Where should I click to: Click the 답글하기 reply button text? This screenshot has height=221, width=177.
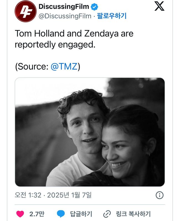[81, 214]
